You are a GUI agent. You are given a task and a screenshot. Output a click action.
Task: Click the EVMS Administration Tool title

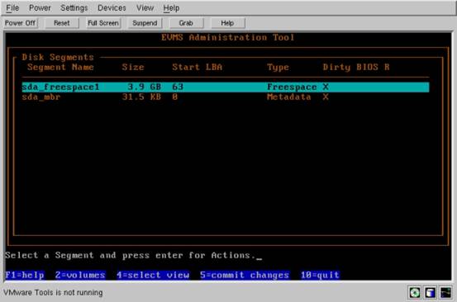click(x=227, y=37)
